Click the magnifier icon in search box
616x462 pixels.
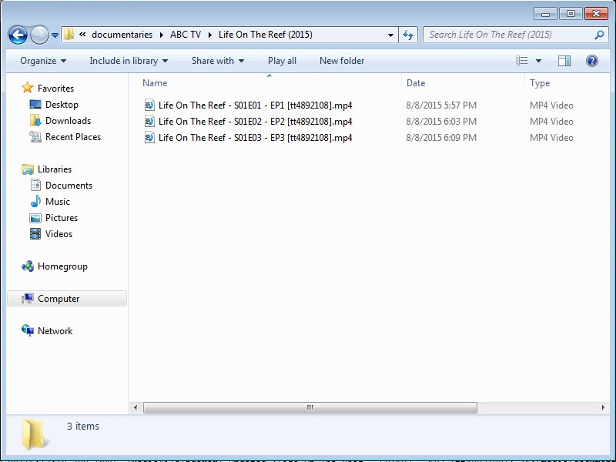point(599,35)
